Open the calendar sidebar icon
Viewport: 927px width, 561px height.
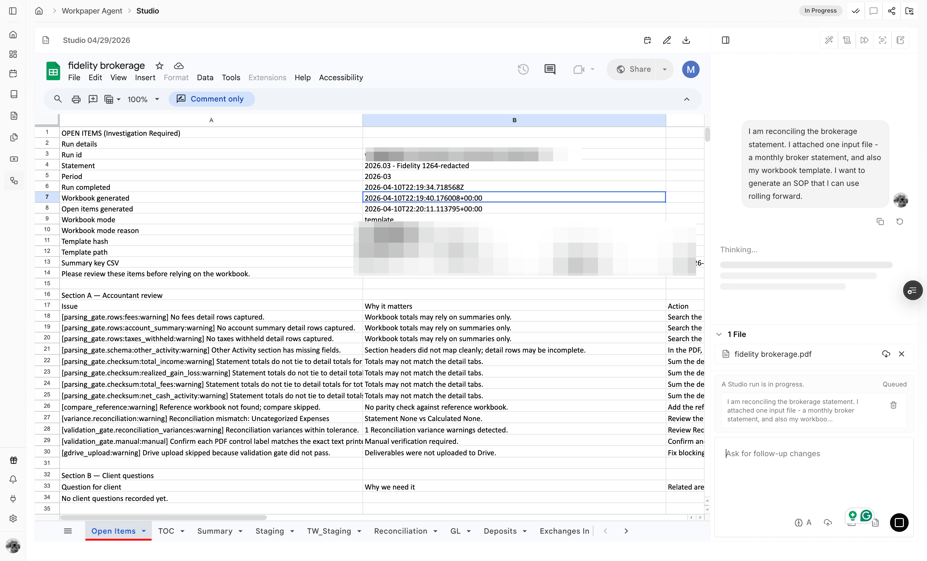pos(13,74)
